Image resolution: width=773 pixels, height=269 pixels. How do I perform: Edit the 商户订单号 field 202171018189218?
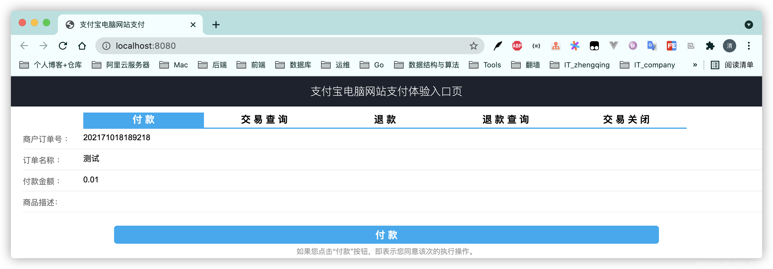tap(422, 138)
